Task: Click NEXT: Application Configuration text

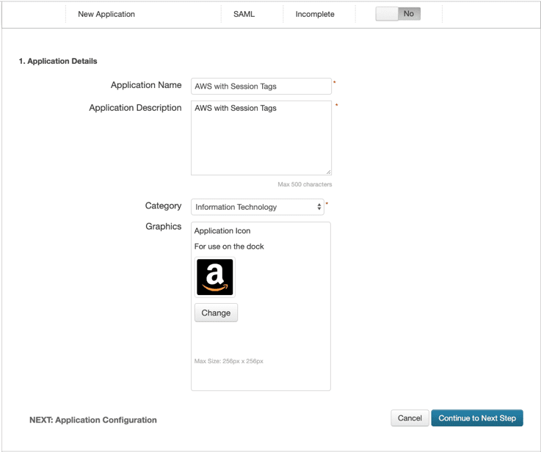Action: (x=93, y=420)
